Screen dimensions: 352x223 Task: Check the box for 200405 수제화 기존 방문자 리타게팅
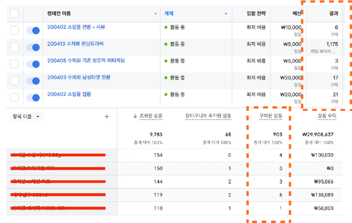[14, 64]
